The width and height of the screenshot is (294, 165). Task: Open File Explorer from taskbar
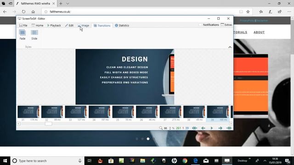click(143, 161)
